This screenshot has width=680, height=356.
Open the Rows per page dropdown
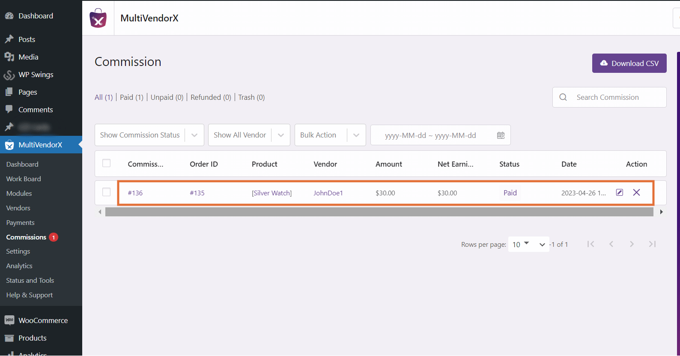coord(528,244)
